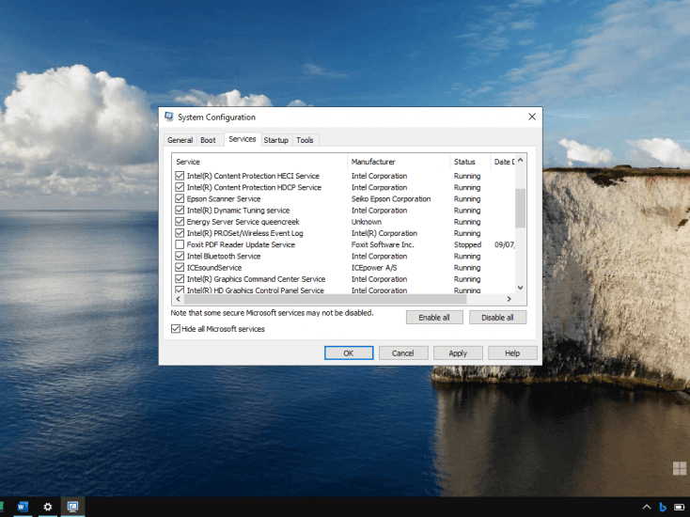Viewport: 690px width, 517px height.
Task: Click the Apply button
Action: pos(458,352)
